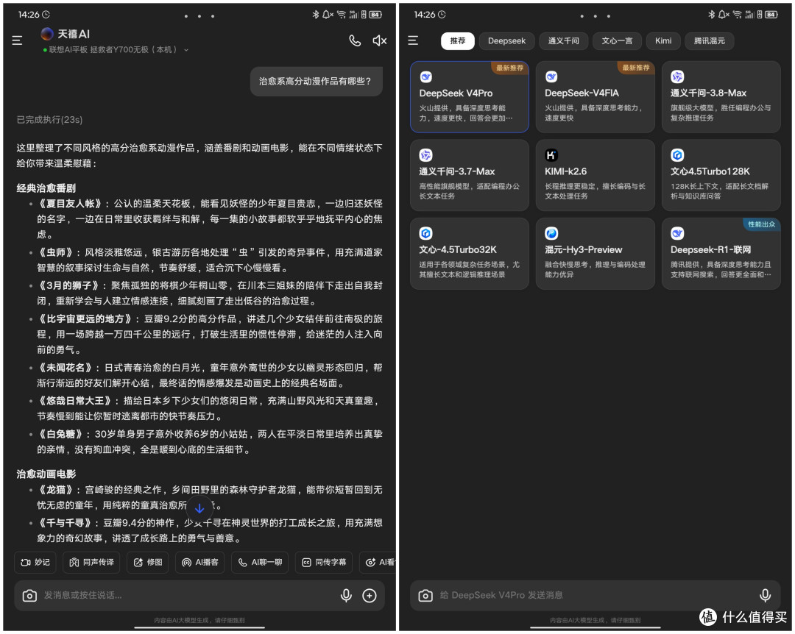This screenshot has height=634, width=795.
Task: Select the 通义千问-3.8-Max model card
Action: click(721, 97)
